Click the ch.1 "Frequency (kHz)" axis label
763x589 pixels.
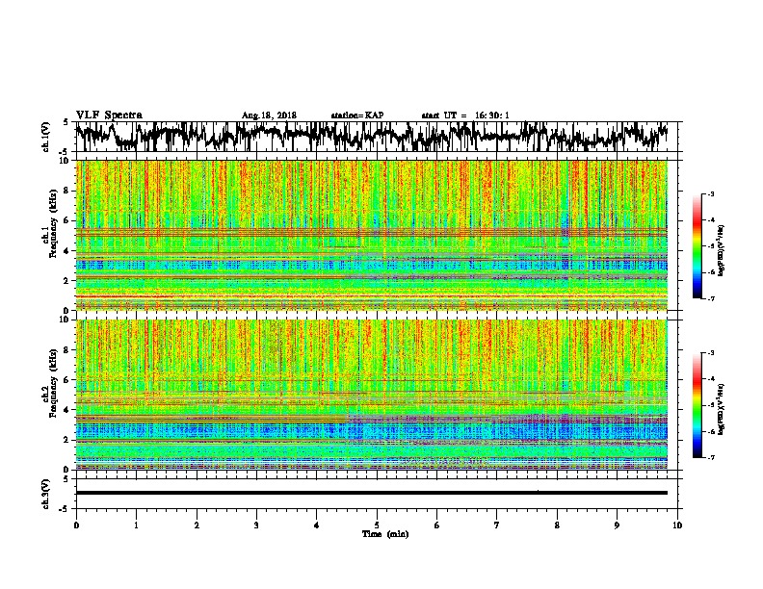coord(53,224)
